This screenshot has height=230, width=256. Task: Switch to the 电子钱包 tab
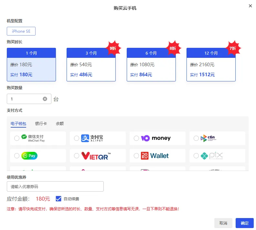(18, 124)
